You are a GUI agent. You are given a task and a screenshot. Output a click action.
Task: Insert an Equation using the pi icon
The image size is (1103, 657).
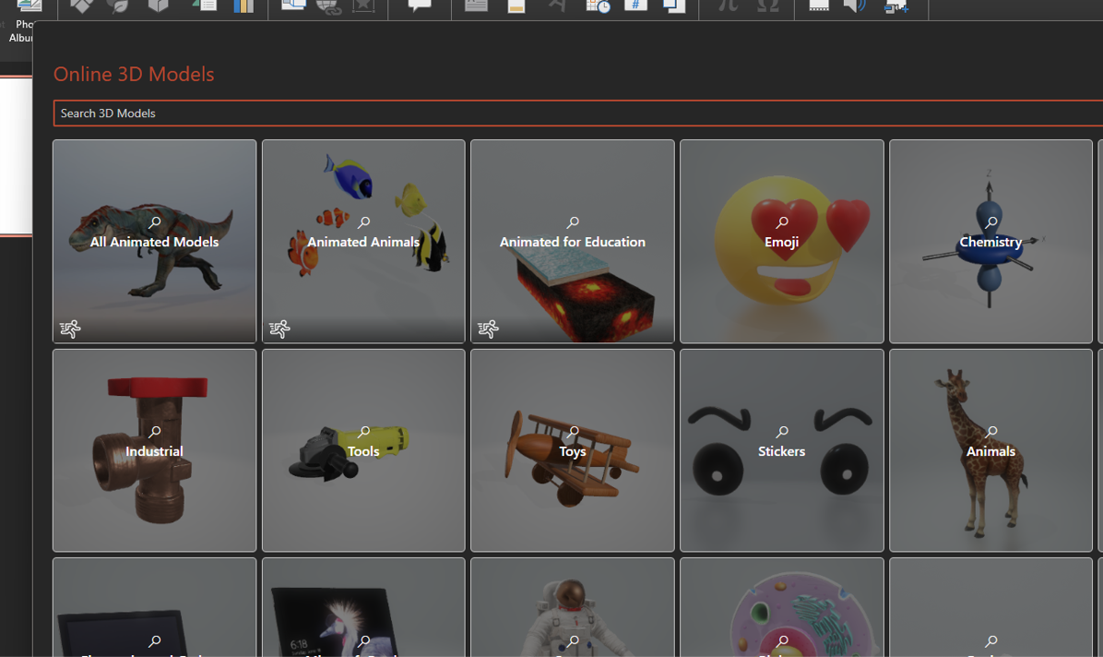click(728, 6)
